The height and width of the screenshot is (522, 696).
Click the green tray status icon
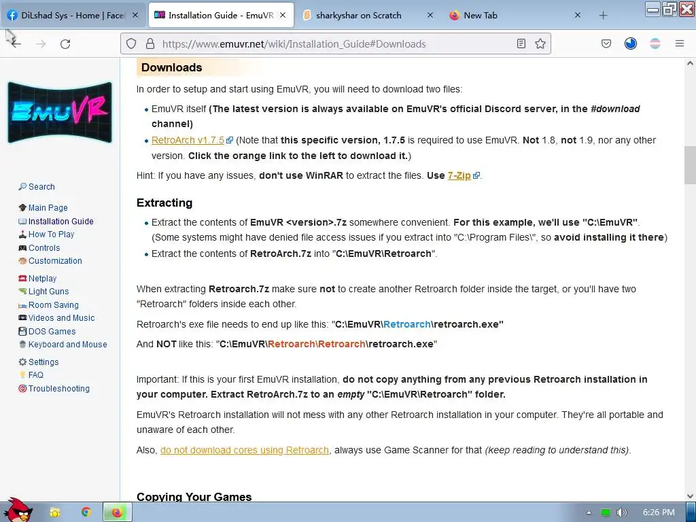pyautogui.click(x=605, y=512)
